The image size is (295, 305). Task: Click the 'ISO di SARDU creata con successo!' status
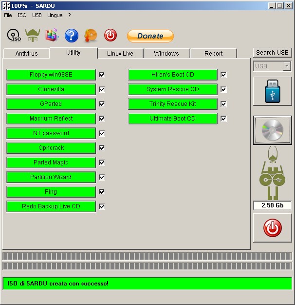[147, 284]
